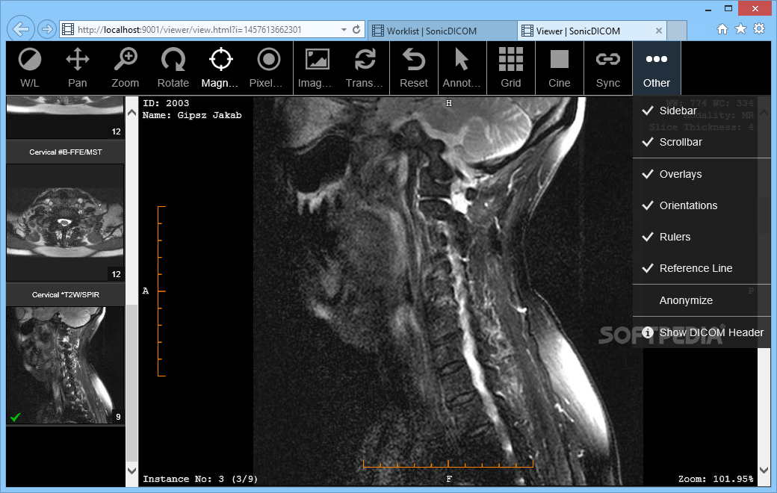
Task: Select the Pixel value tool
Action: pos(268,68)
